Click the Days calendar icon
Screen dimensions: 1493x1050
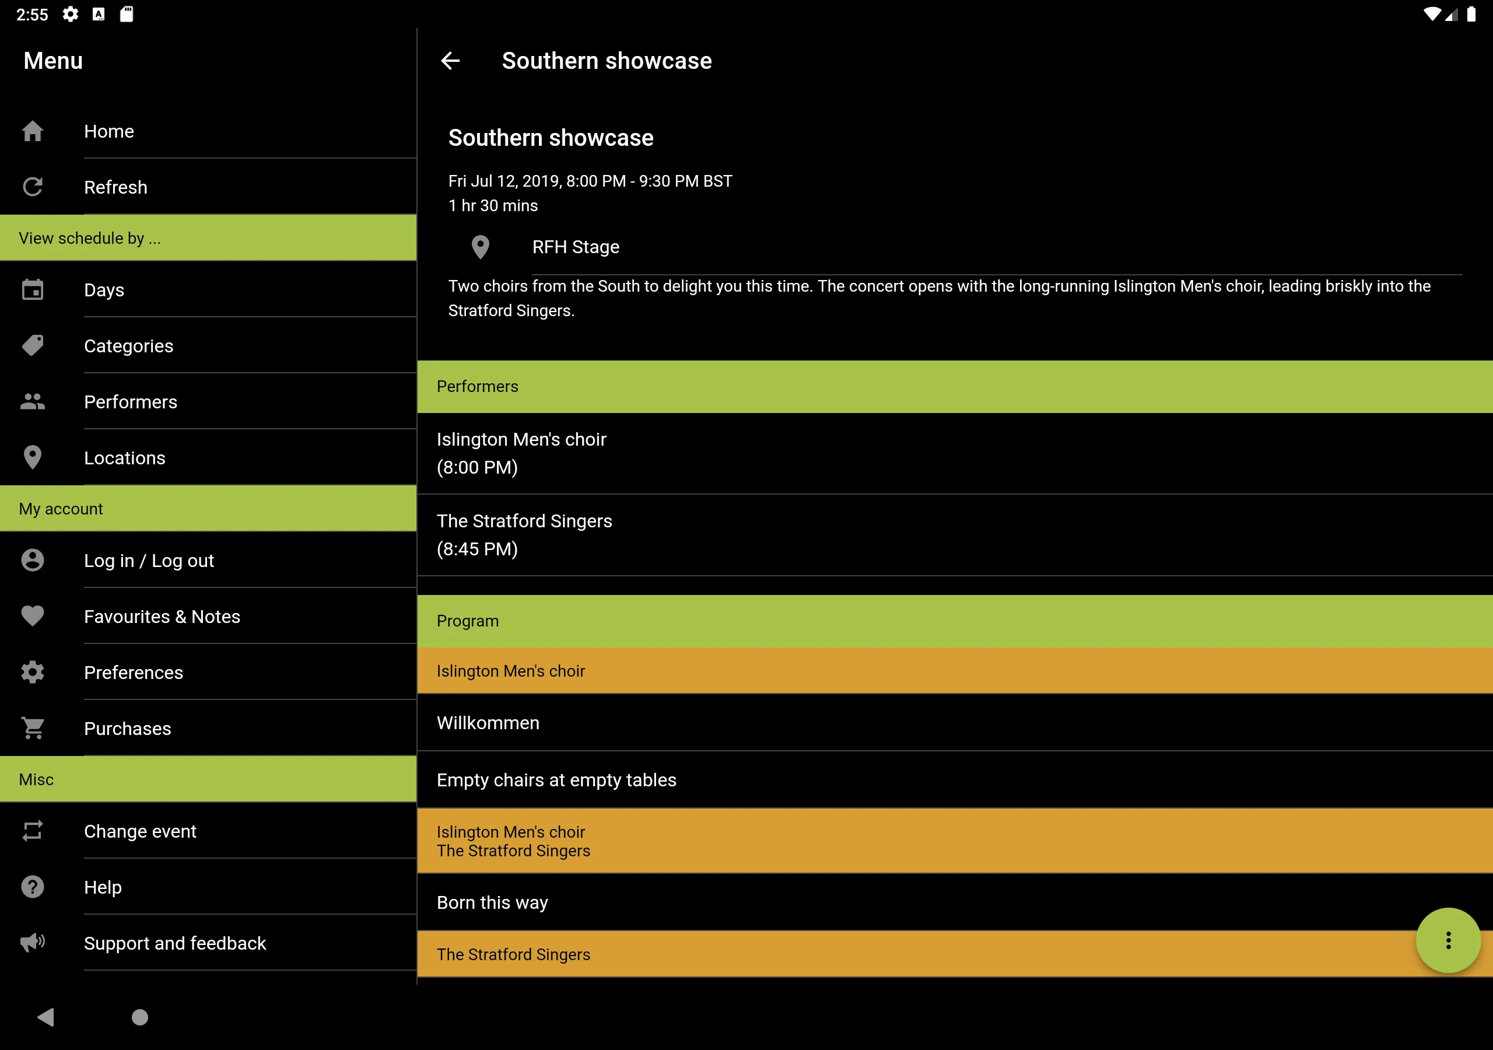click(33, 289)
